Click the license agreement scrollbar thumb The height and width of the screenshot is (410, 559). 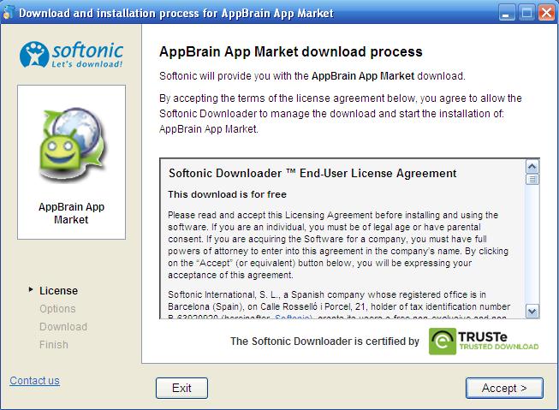pos(532,180)
